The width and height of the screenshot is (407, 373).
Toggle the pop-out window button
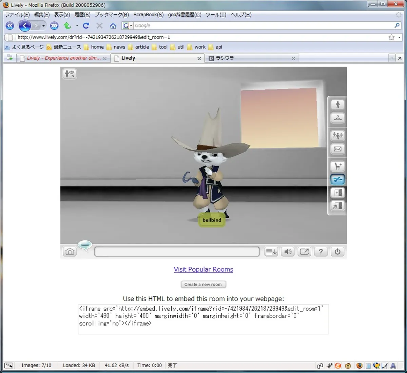tap(304, 252)
